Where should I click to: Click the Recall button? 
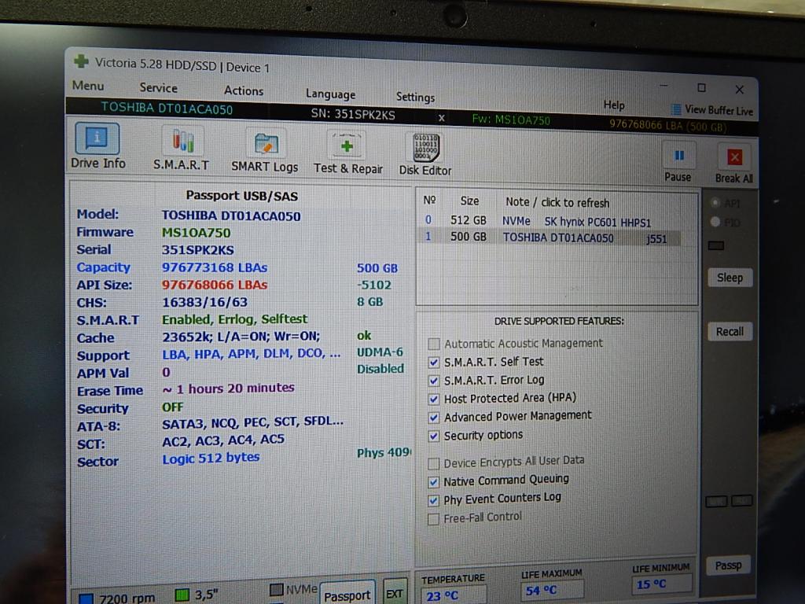(730, 331)
